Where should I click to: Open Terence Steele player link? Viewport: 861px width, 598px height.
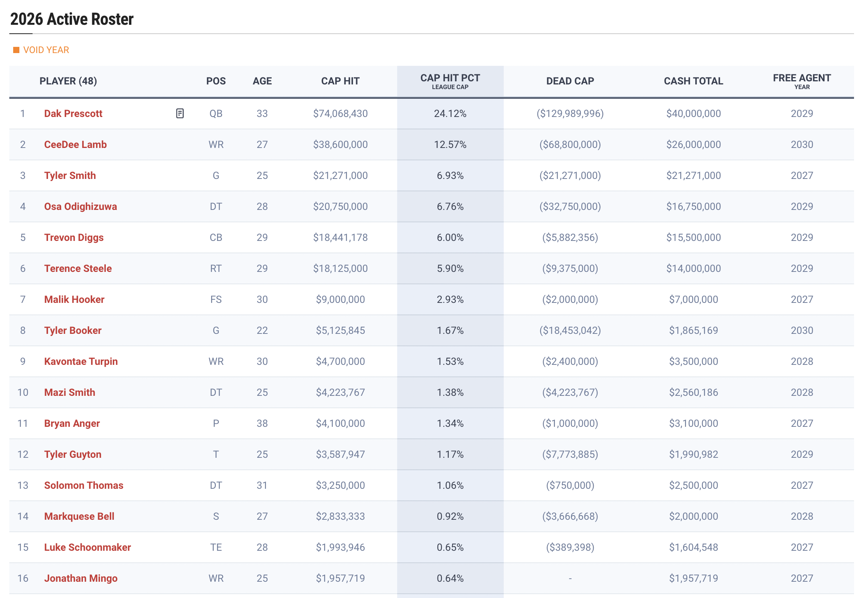[x=78, y=268]
